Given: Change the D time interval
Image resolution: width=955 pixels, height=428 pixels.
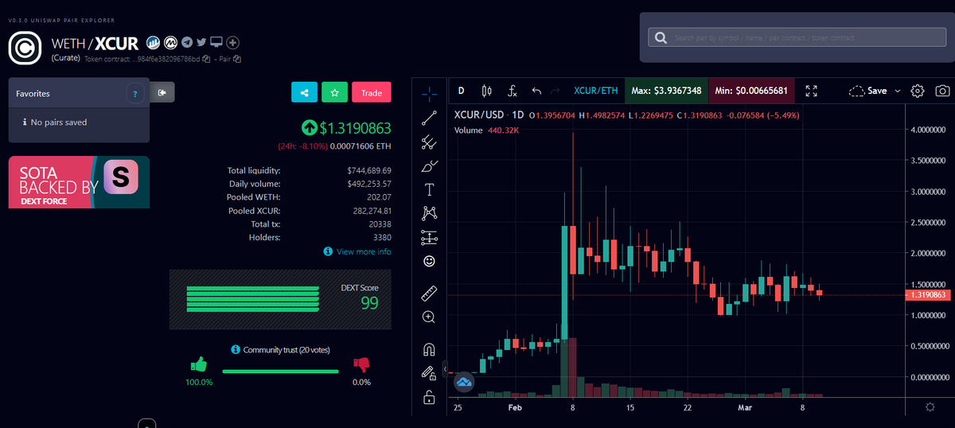Looking at the screenshot, I should coord(461,91).
